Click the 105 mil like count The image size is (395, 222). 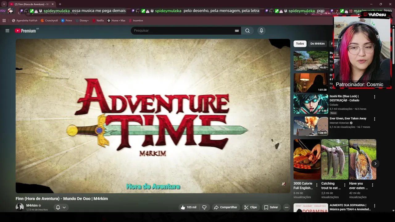(x=192, y=207)
